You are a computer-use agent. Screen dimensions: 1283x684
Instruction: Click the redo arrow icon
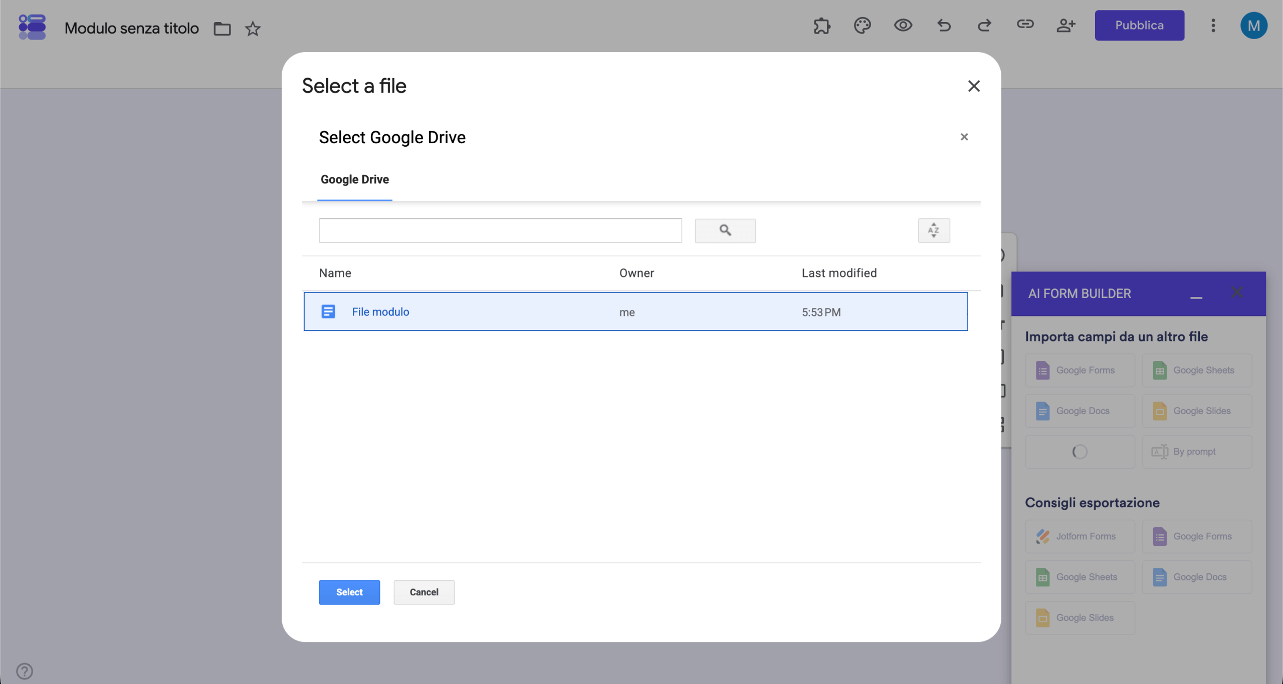pos(984,25)
